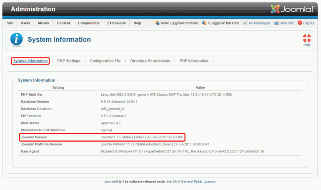Click value 'Apache/2.4.7'
The width and height of the screenshot is (321, 190).
pos(111,123)
